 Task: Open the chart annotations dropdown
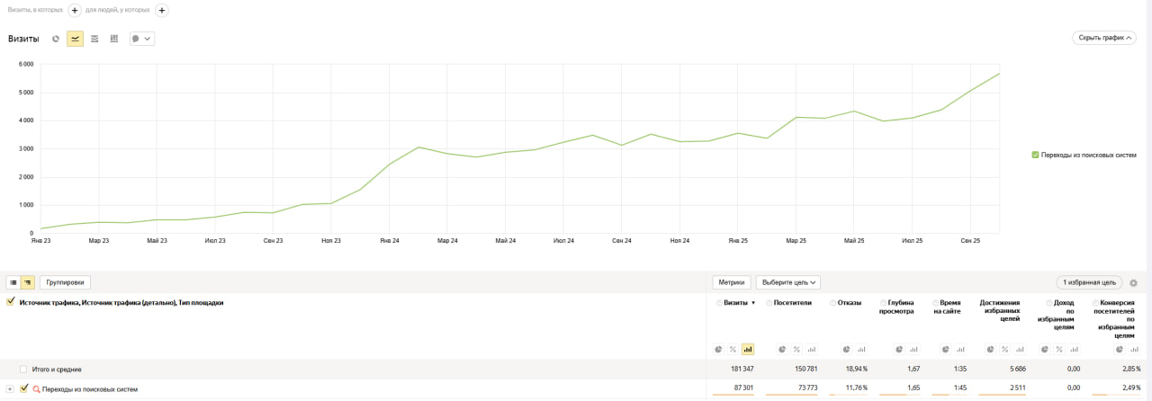coord(142,39)
